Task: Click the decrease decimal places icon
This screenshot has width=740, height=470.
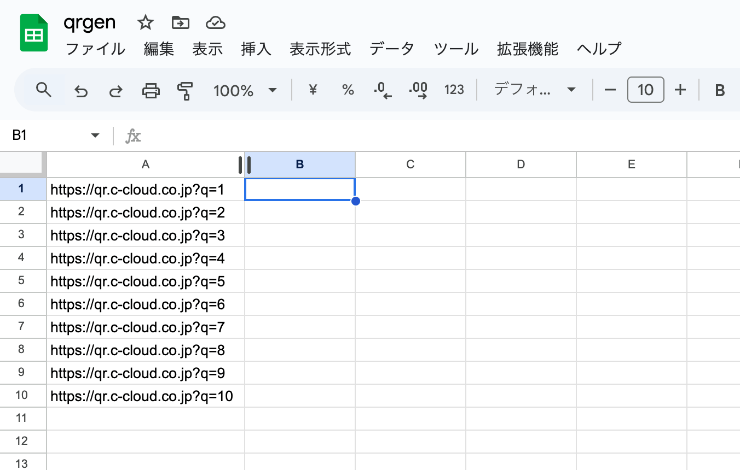Action: coord(383,90)
